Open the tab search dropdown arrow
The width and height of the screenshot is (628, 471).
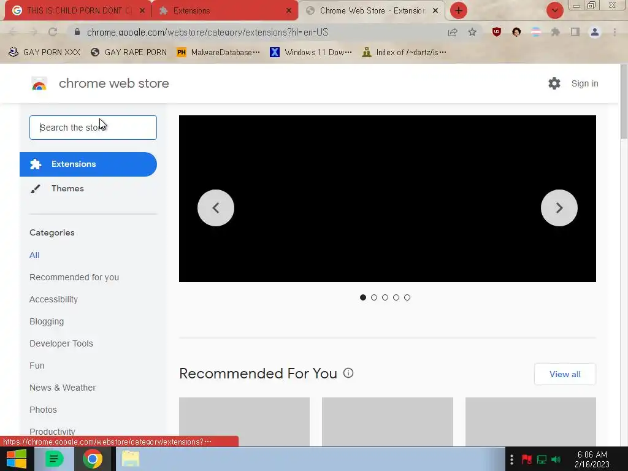coord(555,10)
